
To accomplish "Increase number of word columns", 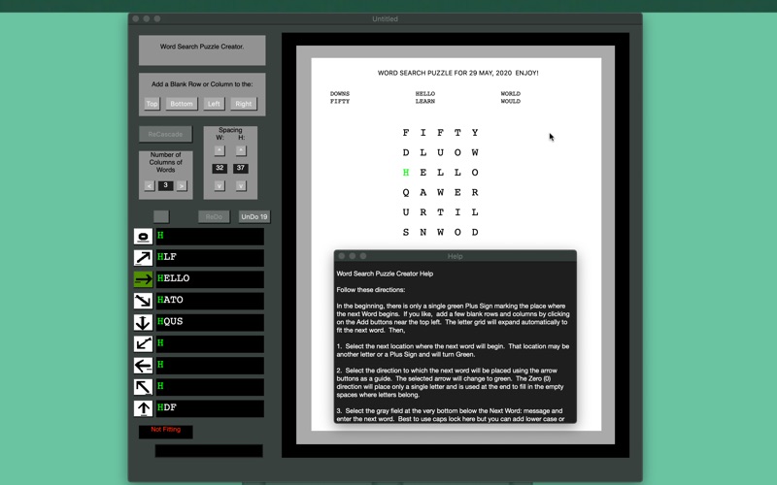I will pyautogui.click(x=182, y=186).
